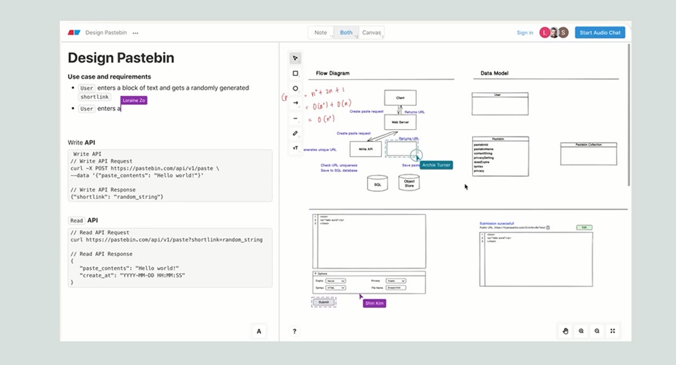Viewport: 676px width, 365px height.
Task: Open the three-dot document menu
Action: [135, 33]
